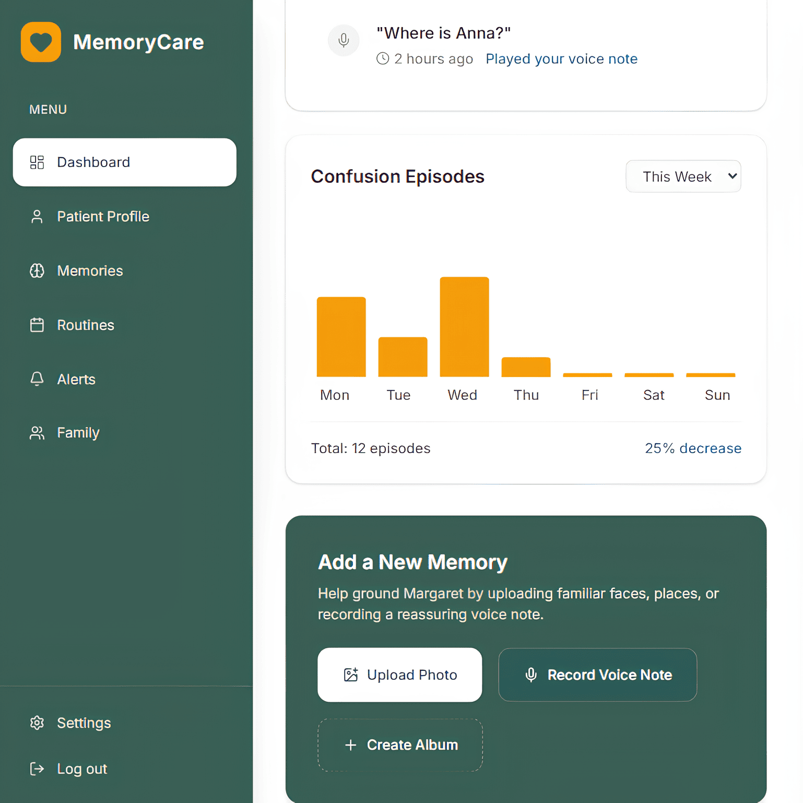Click the Memories brain icon

[37, 271]
